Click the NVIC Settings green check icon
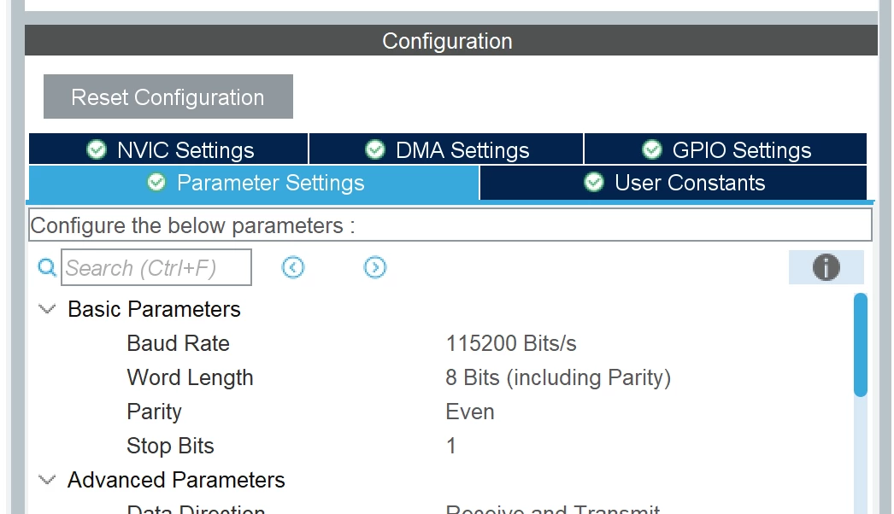This screenshot has height=514, width=894. click(97, 150)
